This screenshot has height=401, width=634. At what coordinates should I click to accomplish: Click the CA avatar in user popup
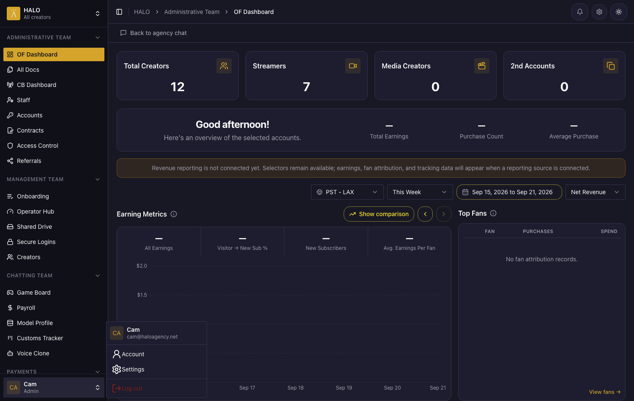click(117, 333)
